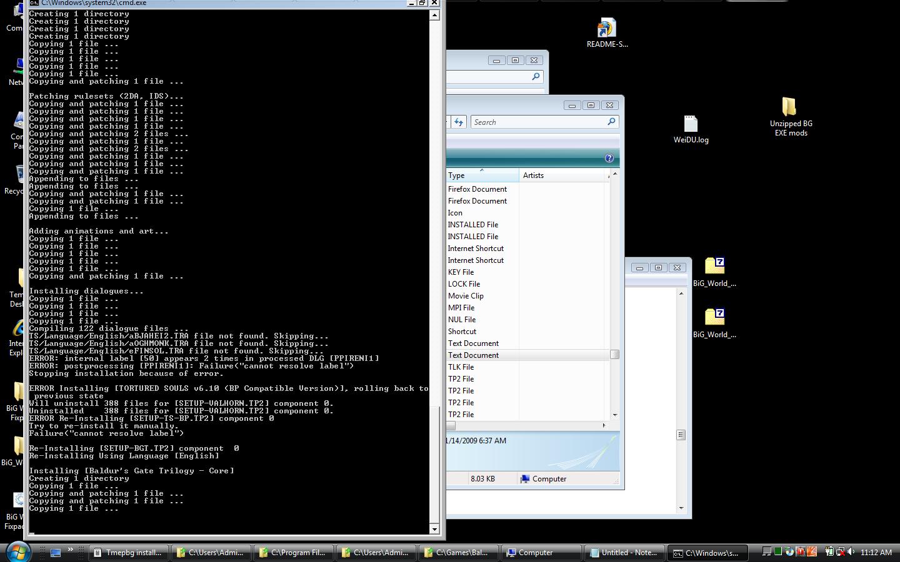900x562 pixels.
Task: Switch to the Computer taskbar button
Action: (540, 553)
